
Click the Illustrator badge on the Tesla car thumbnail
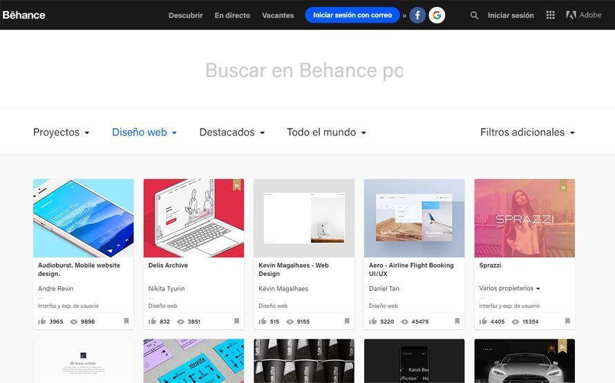point(552,346)
